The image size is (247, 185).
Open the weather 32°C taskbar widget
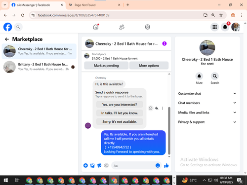(x=189, y=180)
